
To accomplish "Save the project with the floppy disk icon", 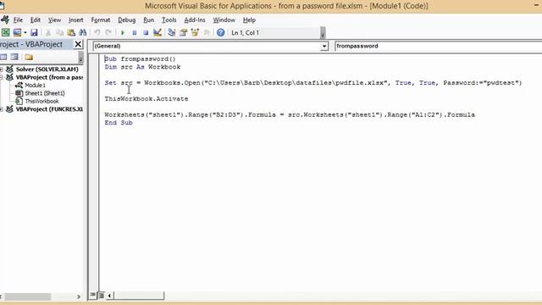I will [34, 32].
